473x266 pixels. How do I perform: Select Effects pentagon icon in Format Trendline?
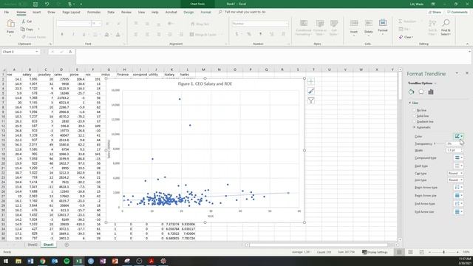click(x=421, y=92)
